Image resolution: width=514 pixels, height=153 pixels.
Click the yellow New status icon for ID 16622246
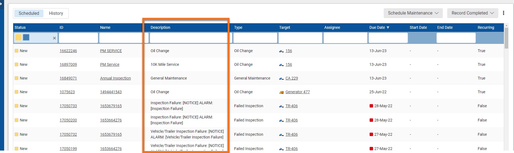(16, 51)
